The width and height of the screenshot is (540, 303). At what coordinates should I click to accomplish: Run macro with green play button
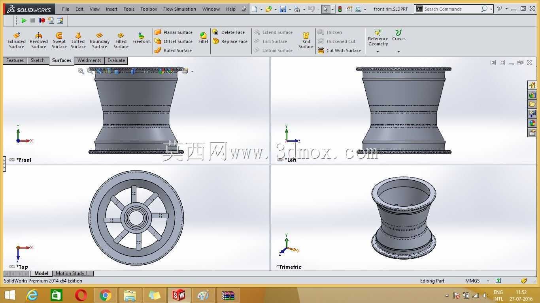pos(24,21)
